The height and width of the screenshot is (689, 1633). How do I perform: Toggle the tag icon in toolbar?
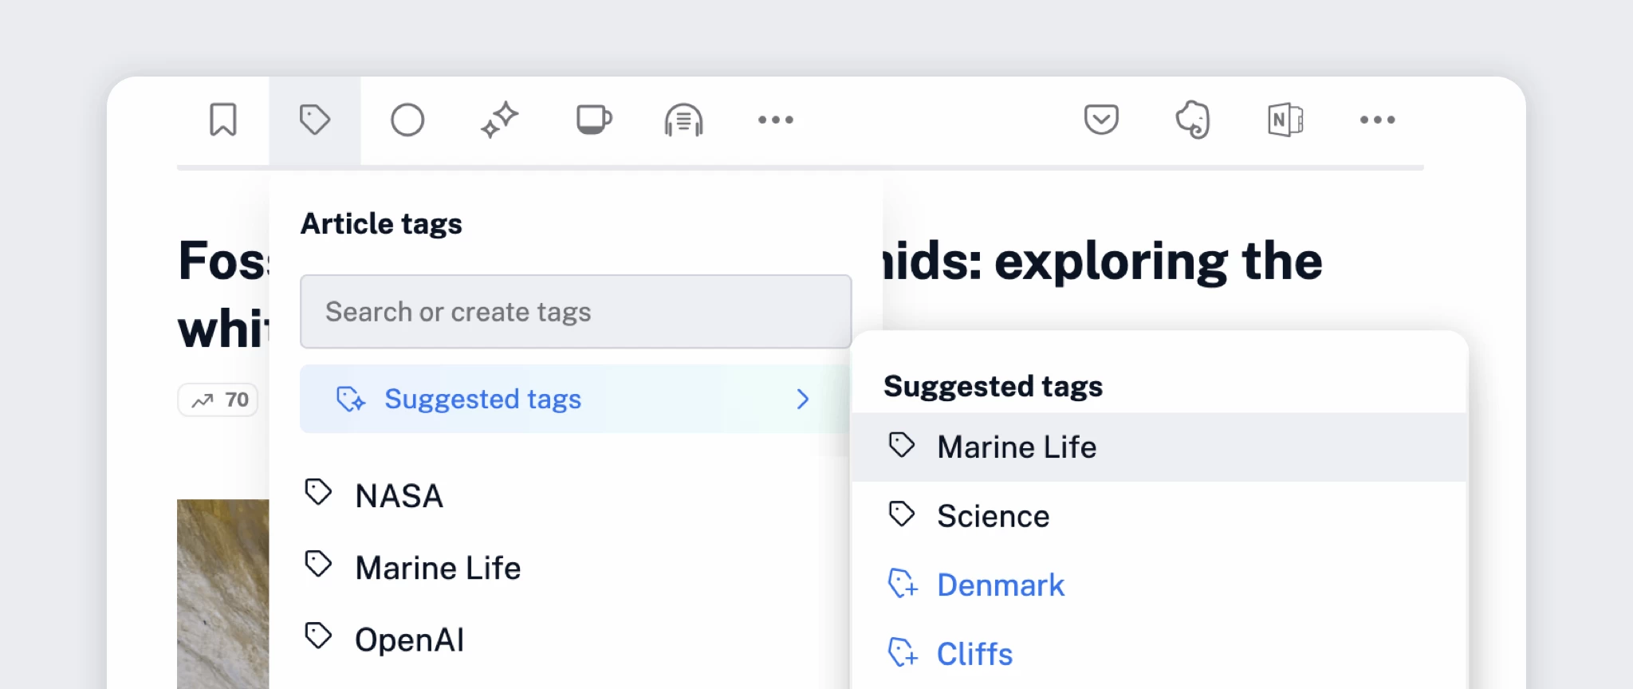[x=314, y=120]
